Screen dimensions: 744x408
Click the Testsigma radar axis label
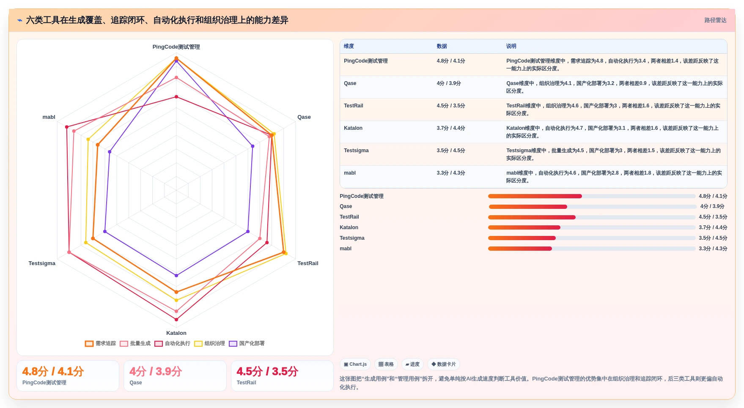click(42, 263)
